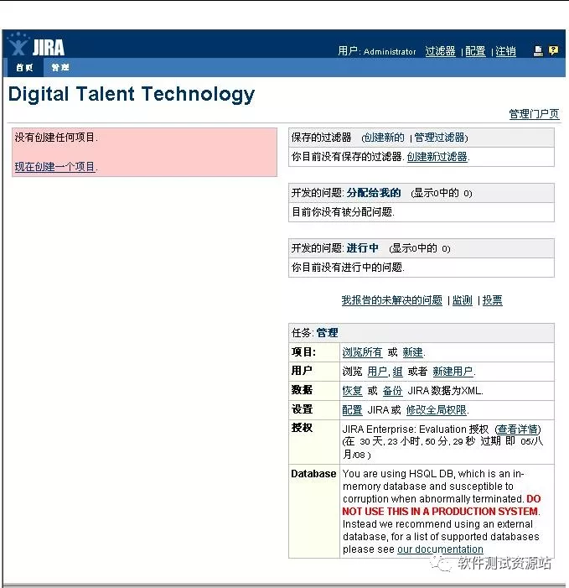Click the 'Digital Talent Technology' title
This screenshot has height=588, width=569.
click(x=132, y=94)
